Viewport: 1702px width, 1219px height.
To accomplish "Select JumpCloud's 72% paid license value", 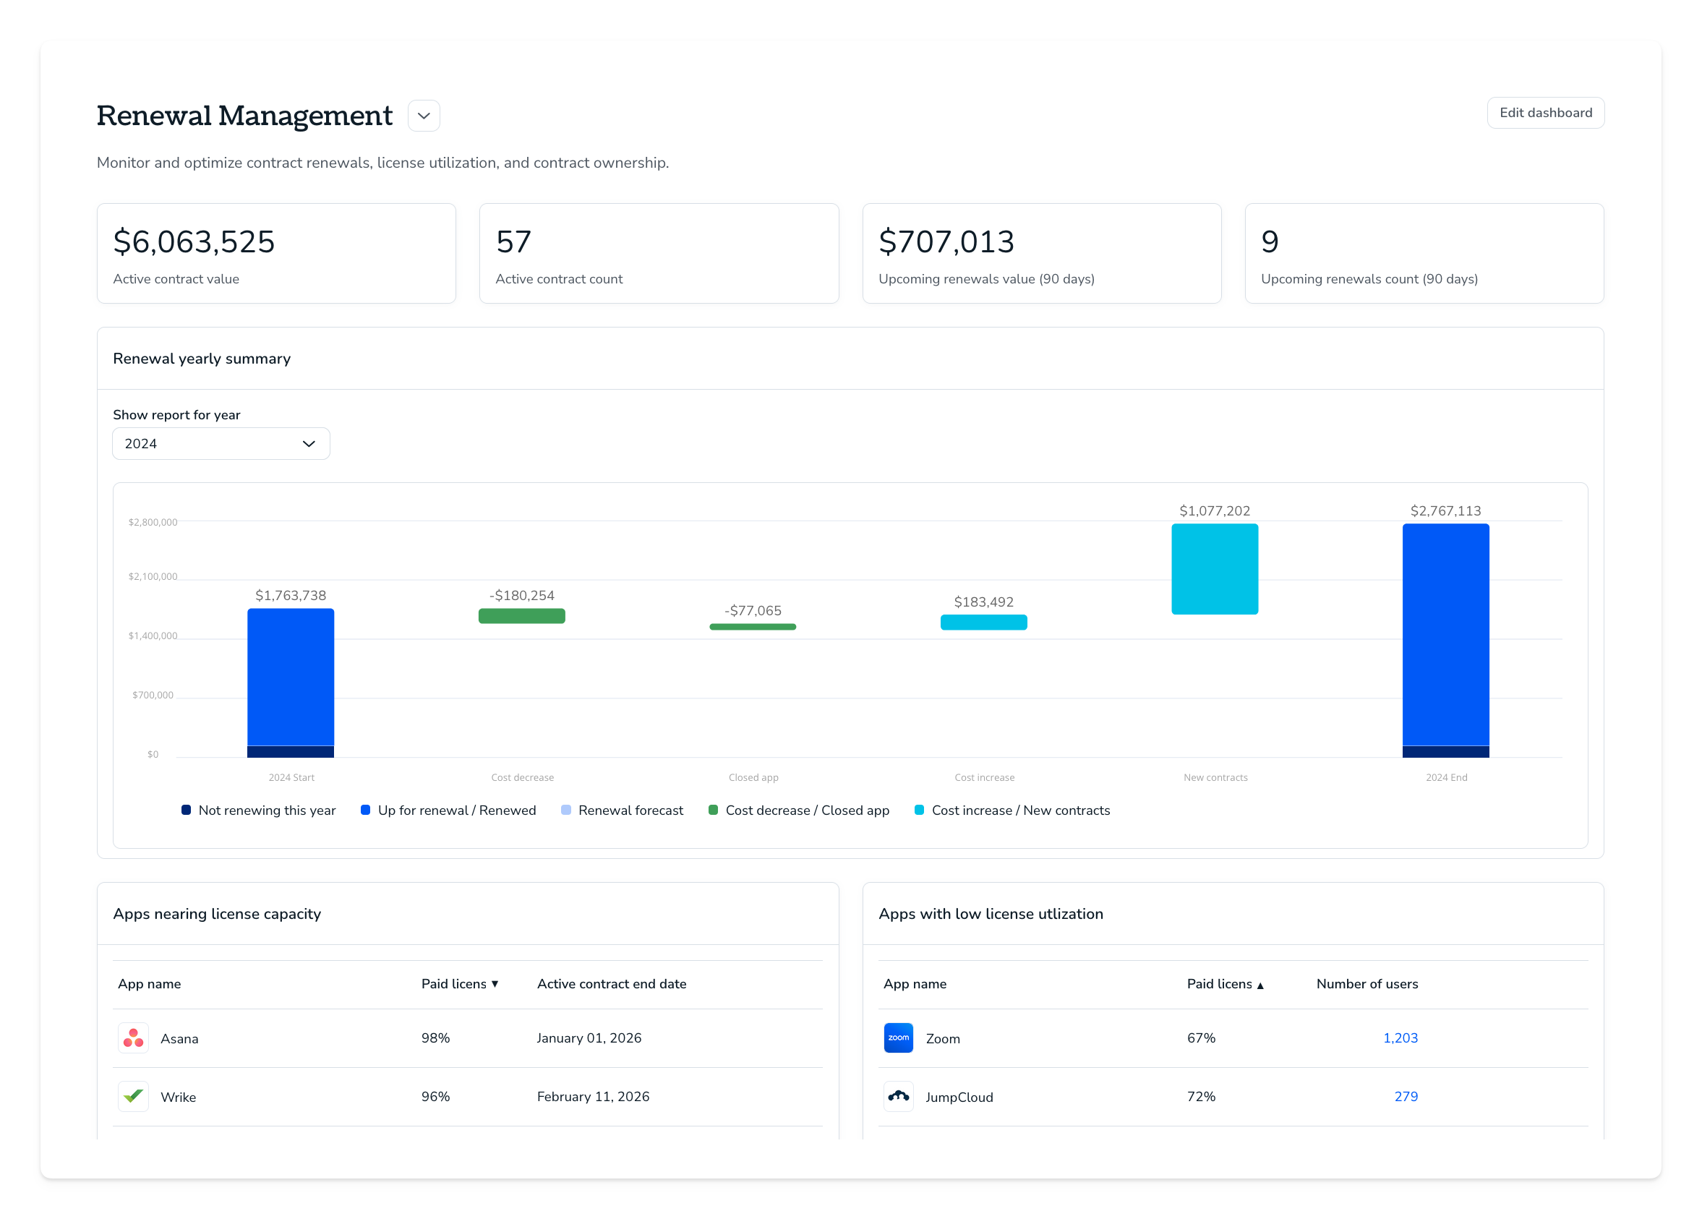I will [1201, 1097].
